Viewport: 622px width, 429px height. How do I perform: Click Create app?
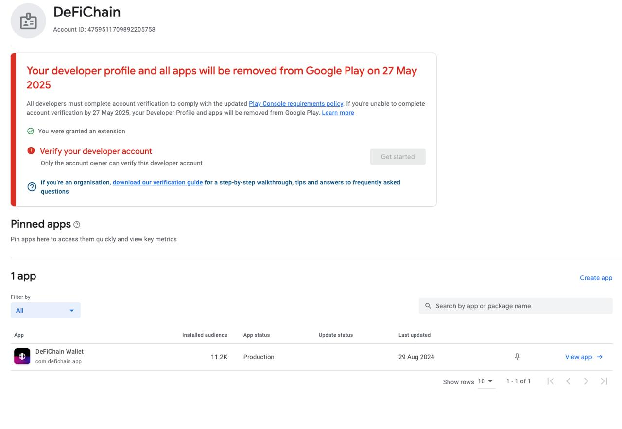coord(596,278)
